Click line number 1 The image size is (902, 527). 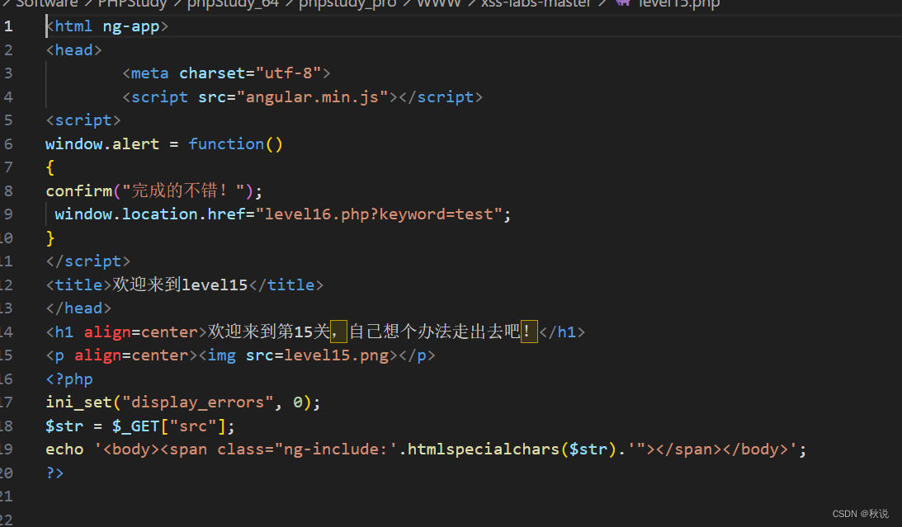[8, 26]
